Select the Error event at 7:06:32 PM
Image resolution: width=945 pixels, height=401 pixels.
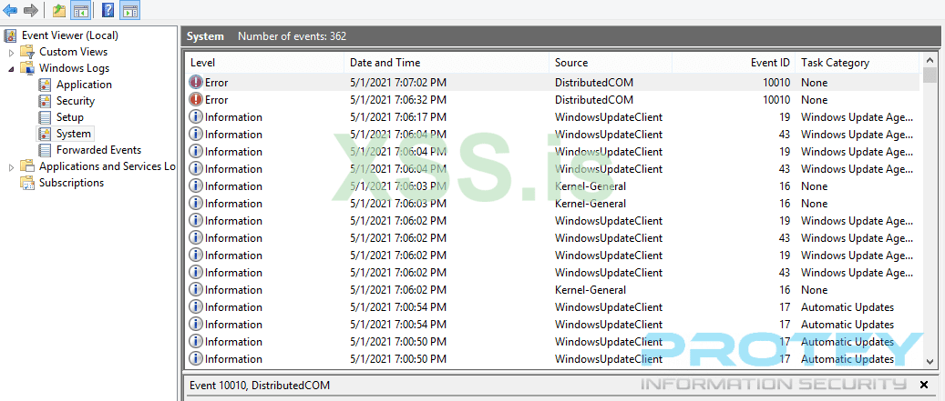click(552, 100)
